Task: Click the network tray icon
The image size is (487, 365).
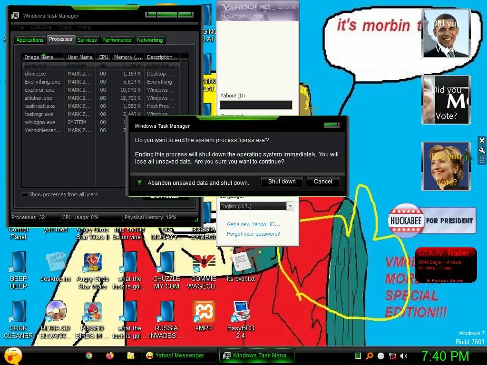Action: (392, 356)
